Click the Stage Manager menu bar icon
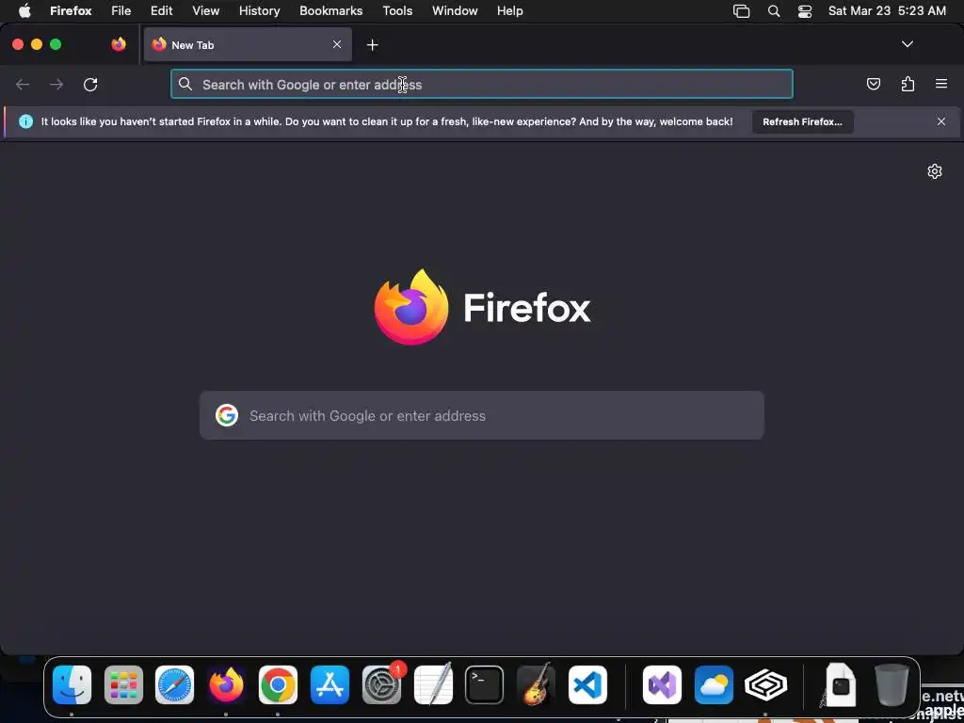 click(742, 11)
